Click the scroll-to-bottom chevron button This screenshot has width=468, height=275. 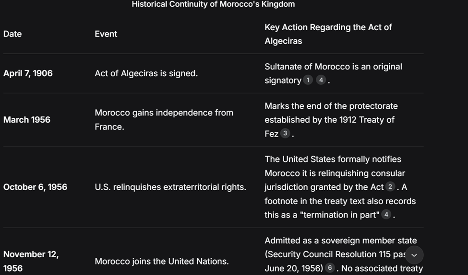tap(414, 255)
